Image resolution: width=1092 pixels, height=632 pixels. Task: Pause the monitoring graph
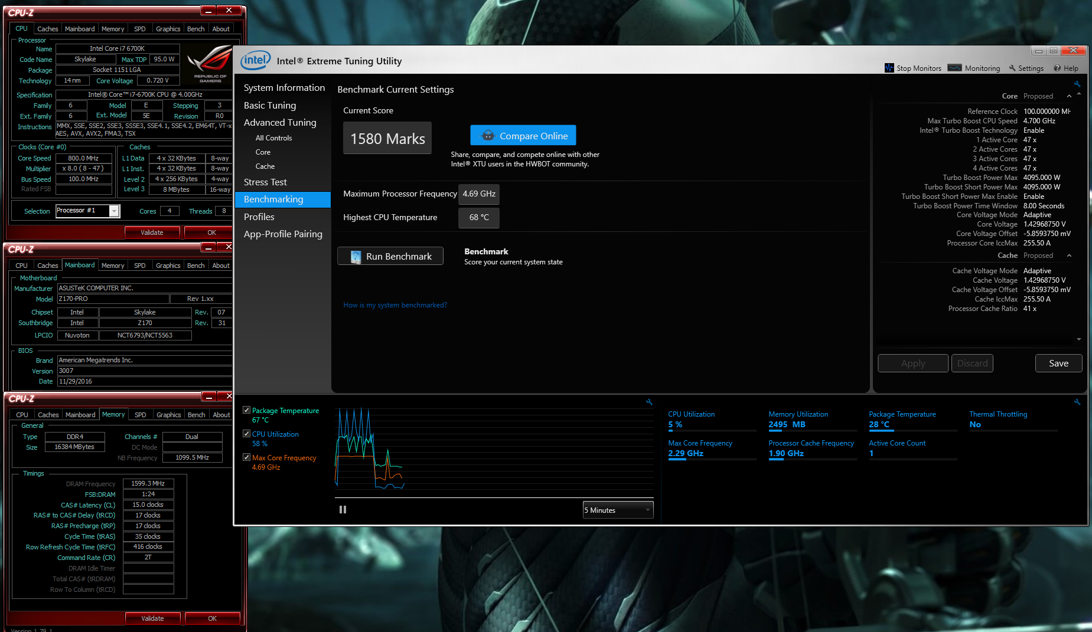click(x=343, y=510)
